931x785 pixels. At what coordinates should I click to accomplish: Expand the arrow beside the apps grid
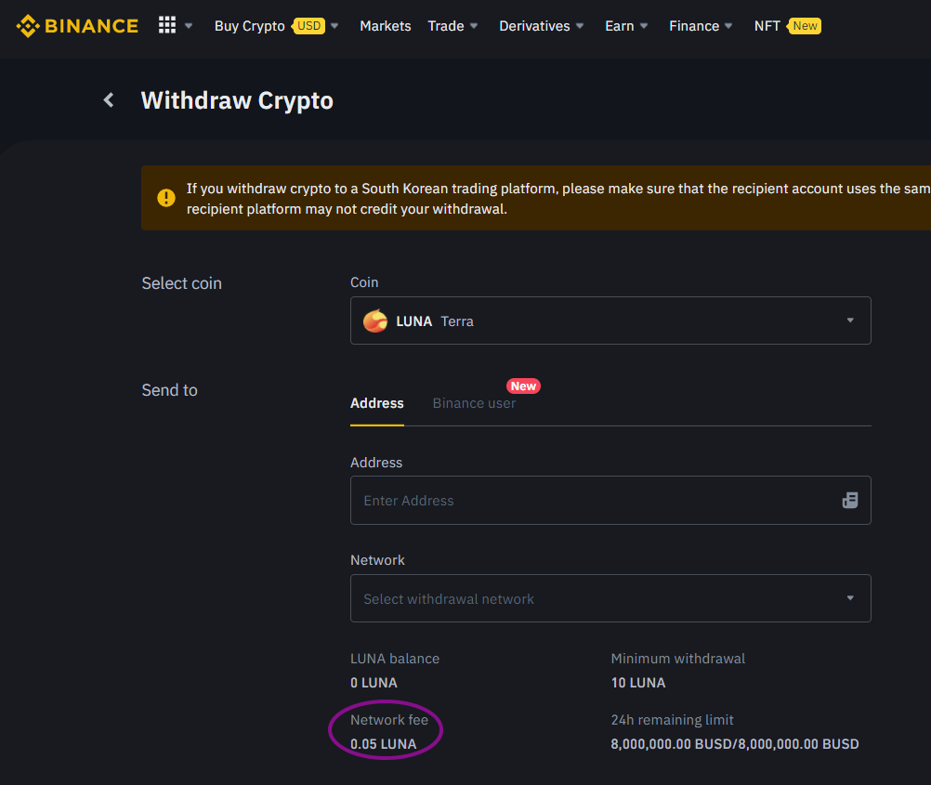pyautogui.click(x=189, y=26)
